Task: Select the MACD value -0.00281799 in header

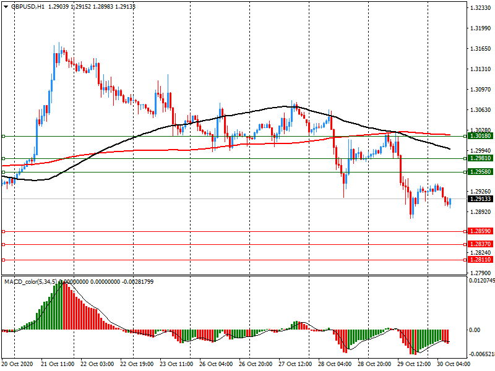Action: pyautogui.click(x=137, y=281)
